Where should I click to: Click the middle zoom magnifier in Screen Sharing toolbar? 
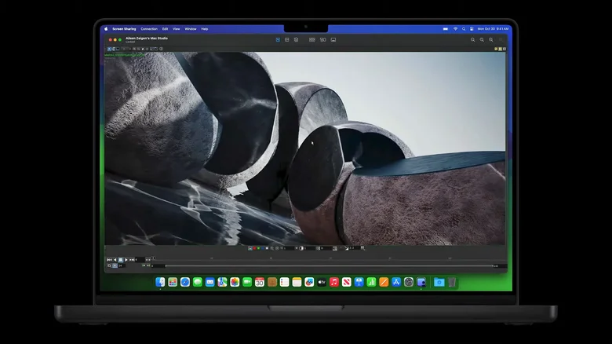point(482,39)
